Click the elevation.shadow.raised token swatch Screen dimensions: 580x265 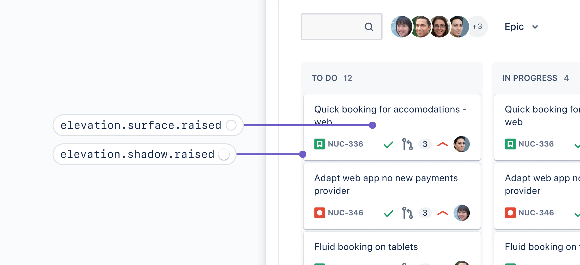[x=224, y=154]
